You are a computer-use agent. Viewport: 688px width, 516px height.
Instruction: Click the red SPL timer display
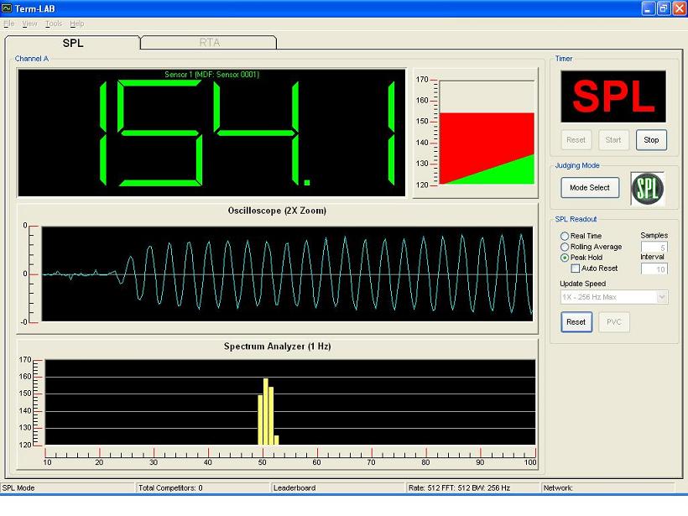click(613, 97)
